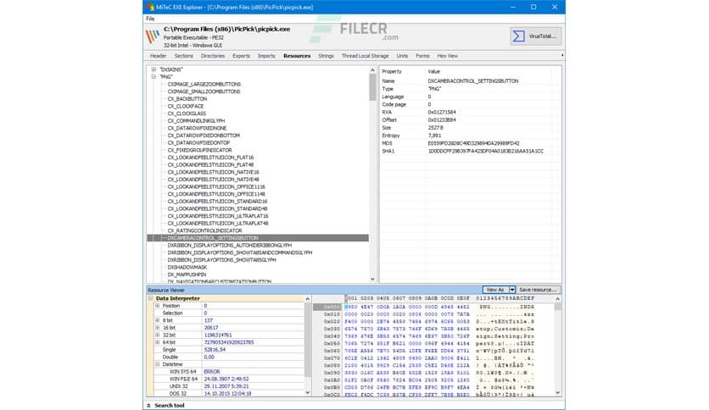Click the resource tree vertical scrollbar

pyautogui.click(x=372, y=175)
